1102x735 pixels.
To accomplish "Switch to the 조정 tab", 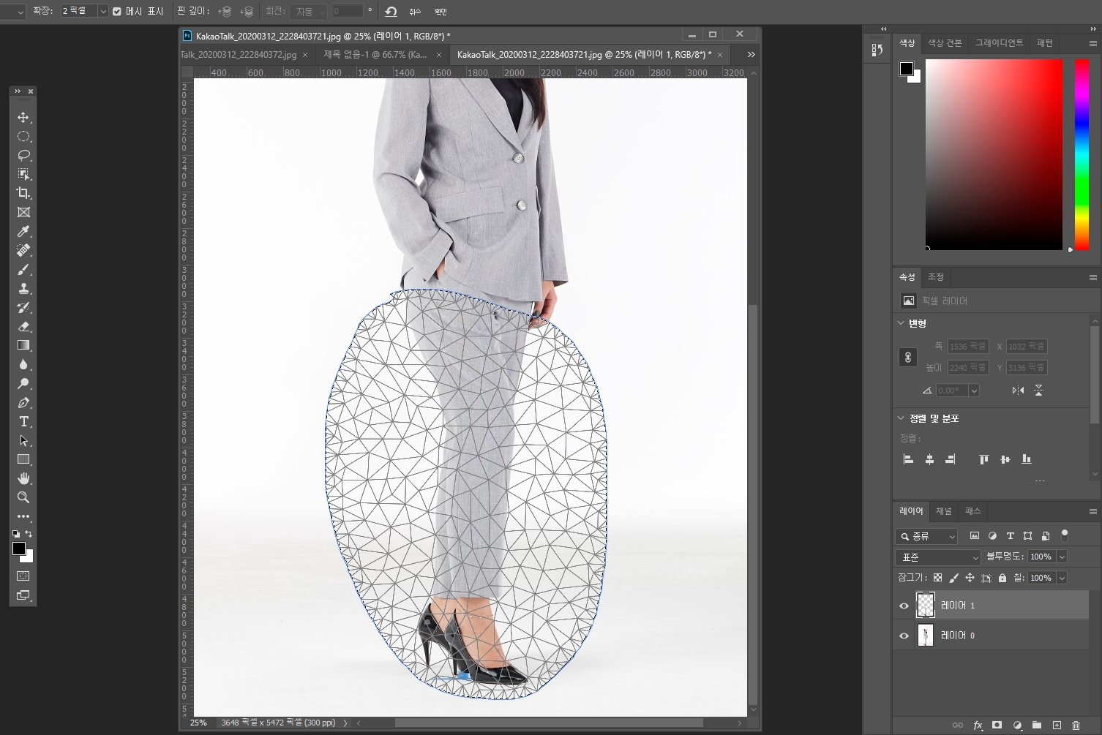I will pos(935,277).
